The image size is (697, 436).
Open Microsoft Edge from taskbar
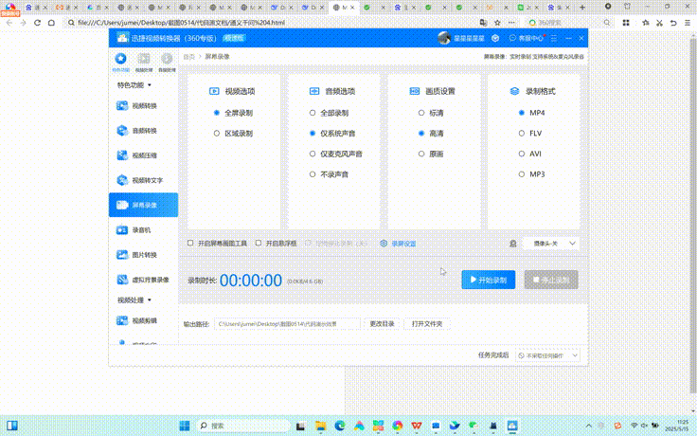340,426
